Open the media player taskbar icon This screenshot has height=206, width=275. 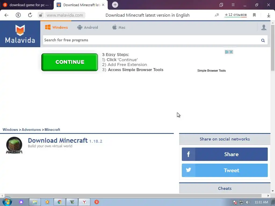click(x=47, y=202)
